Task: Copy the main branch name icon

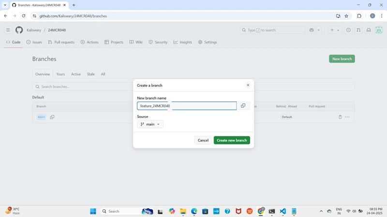Action: (52, 117)
